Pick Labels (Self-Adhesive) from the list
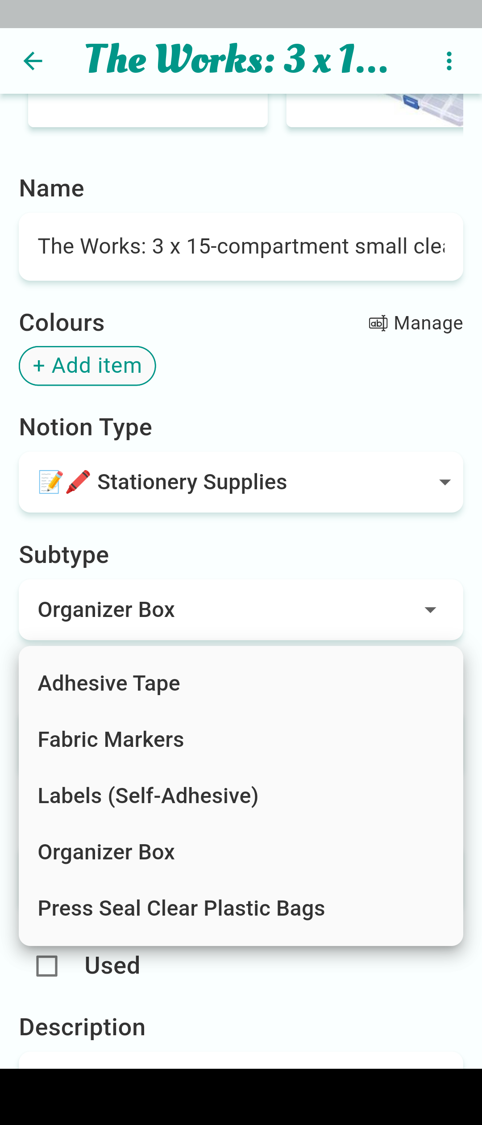This screenshot has height=1125, width=482. point(148,796)
